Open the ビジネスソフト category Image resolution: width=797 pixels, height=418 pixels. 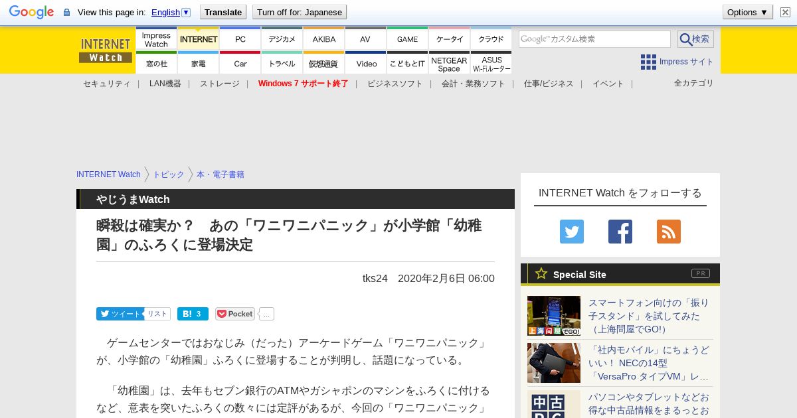tap(395, 84)
